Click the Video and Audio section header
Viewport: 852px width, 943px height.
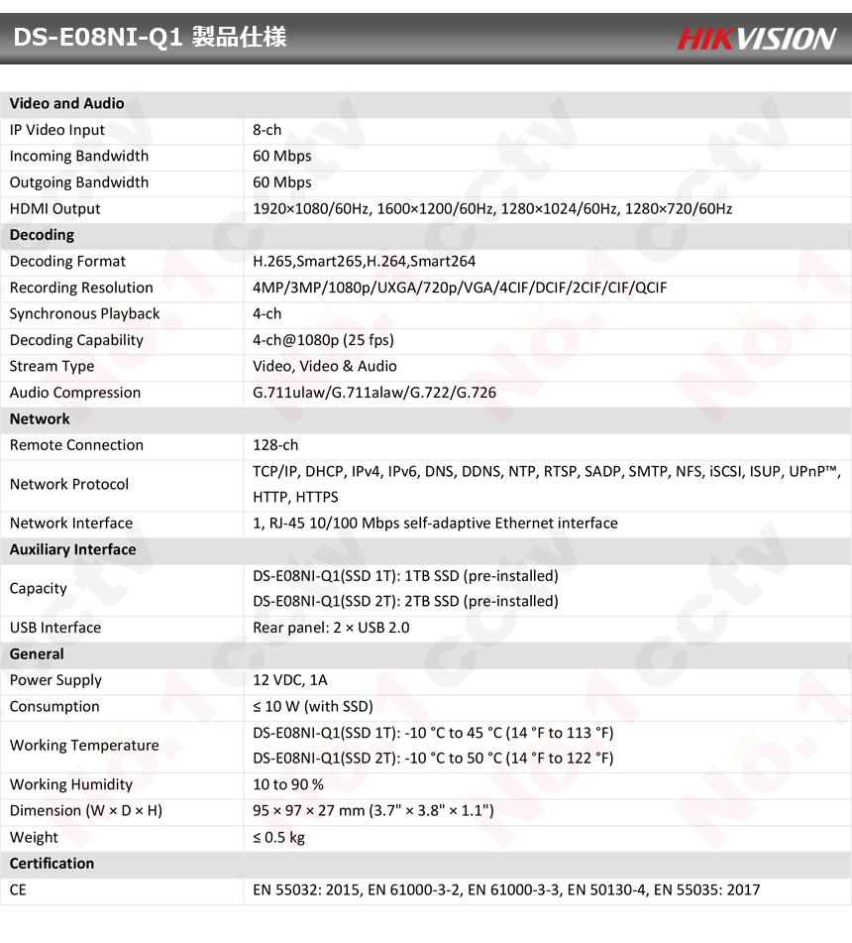point(66,103)
